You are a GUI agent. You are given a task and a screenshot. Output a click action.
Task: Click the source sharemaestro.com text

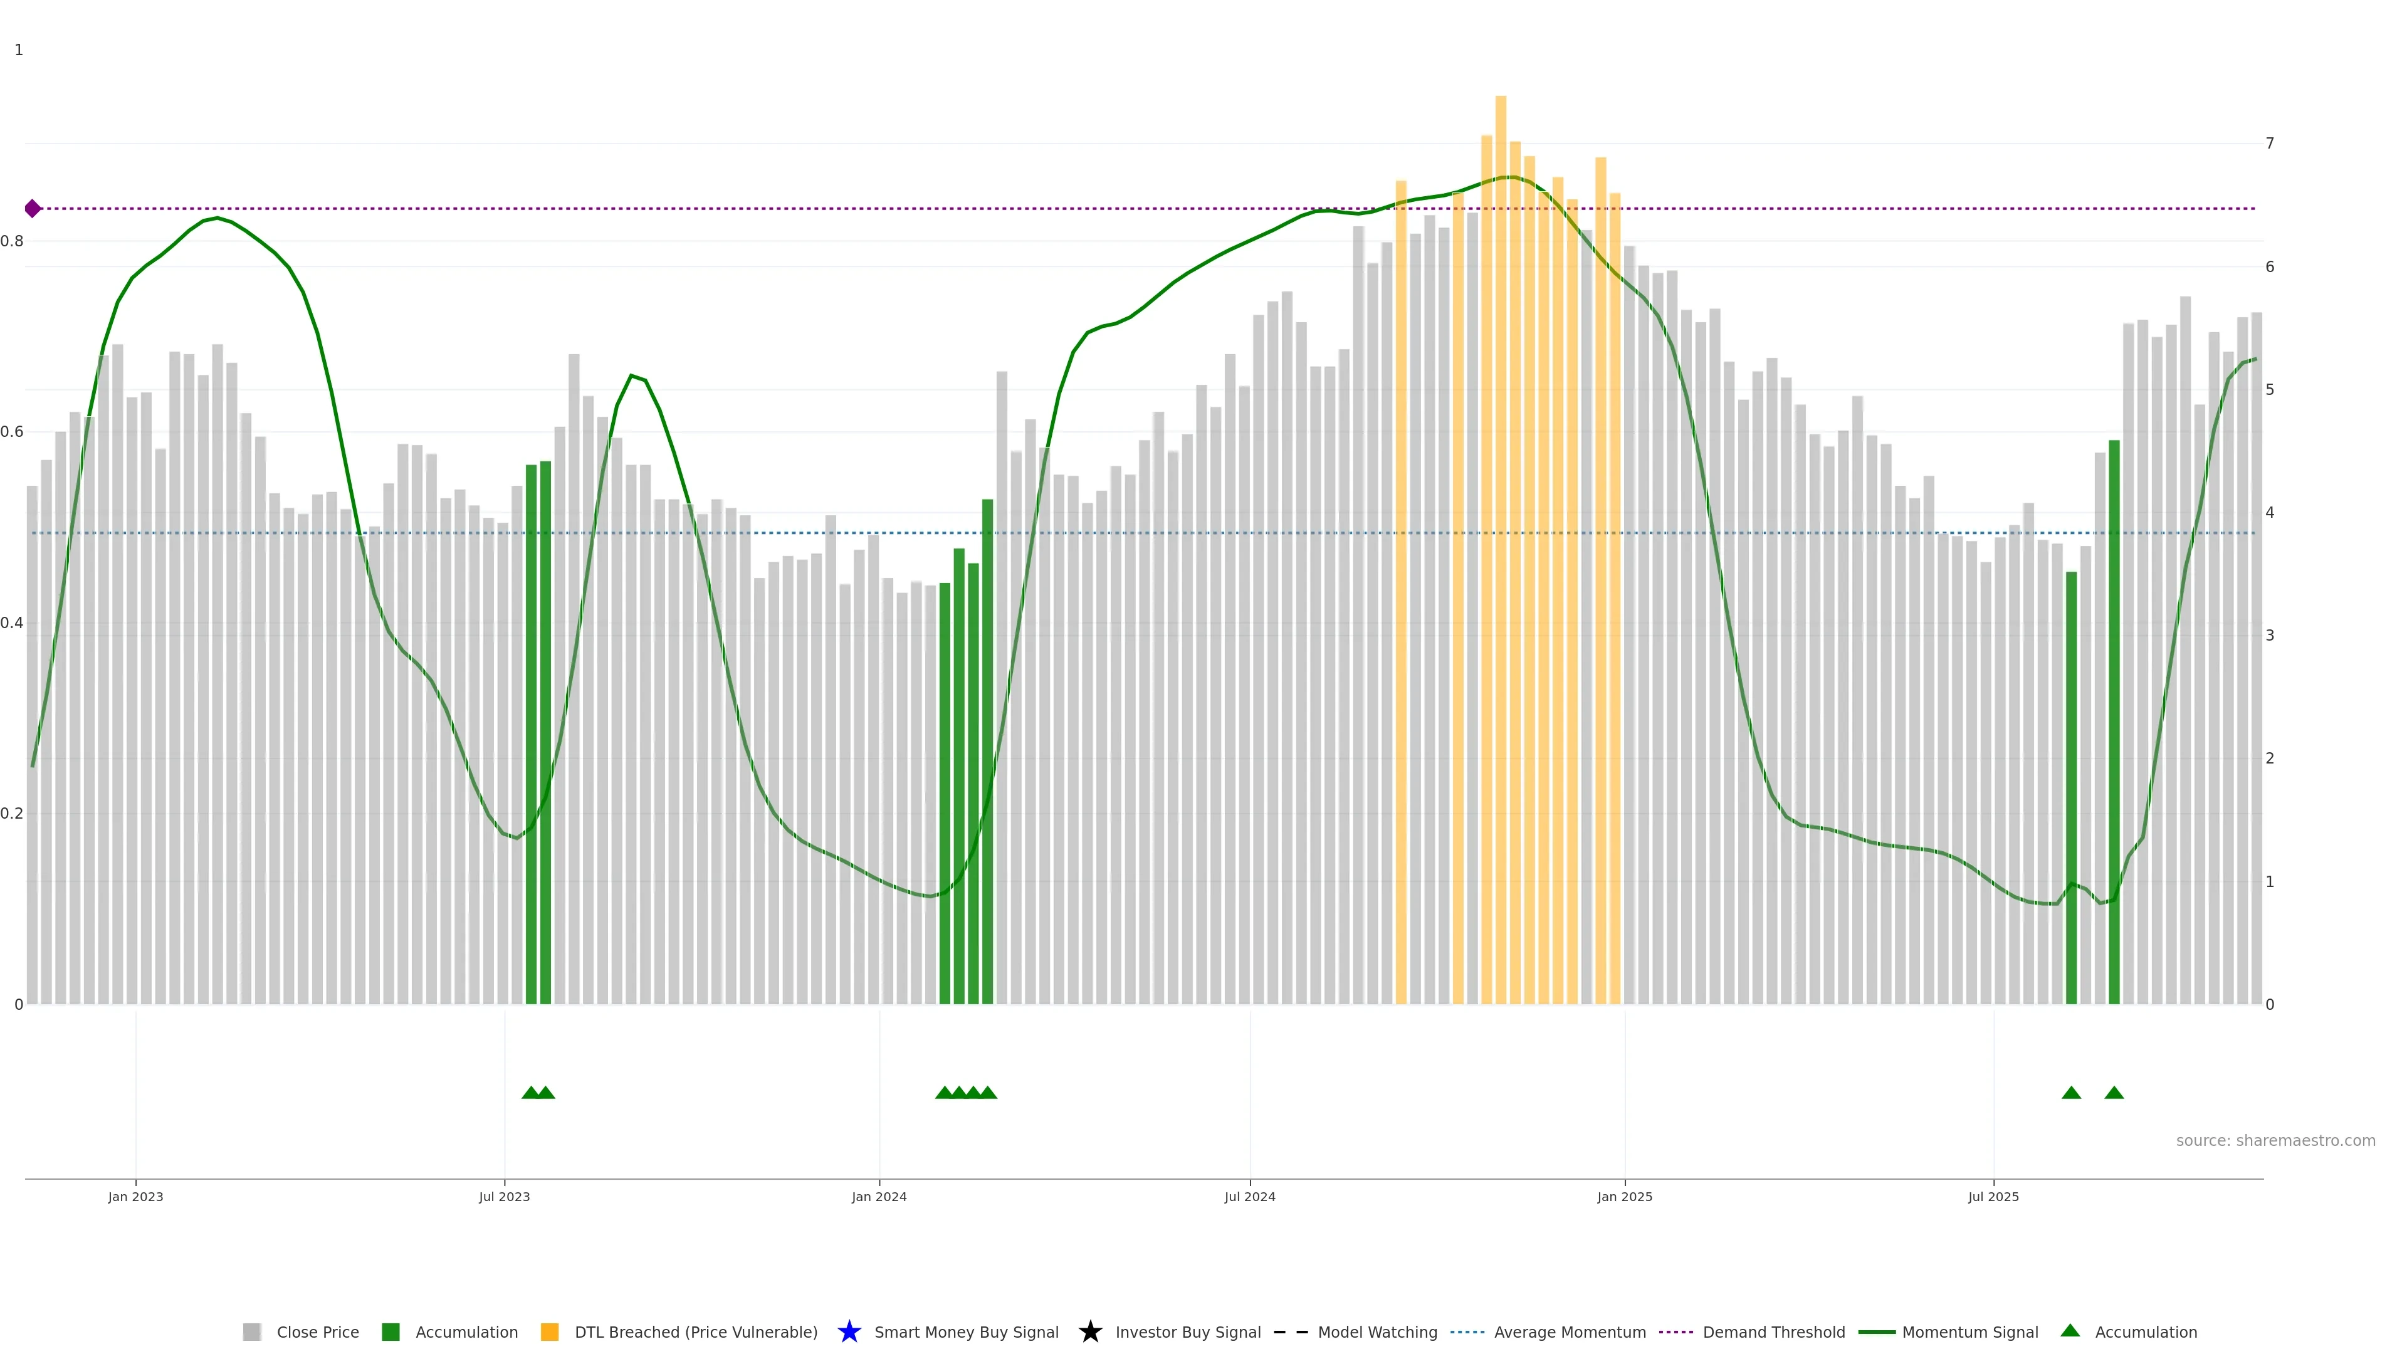[2274, 1140]
